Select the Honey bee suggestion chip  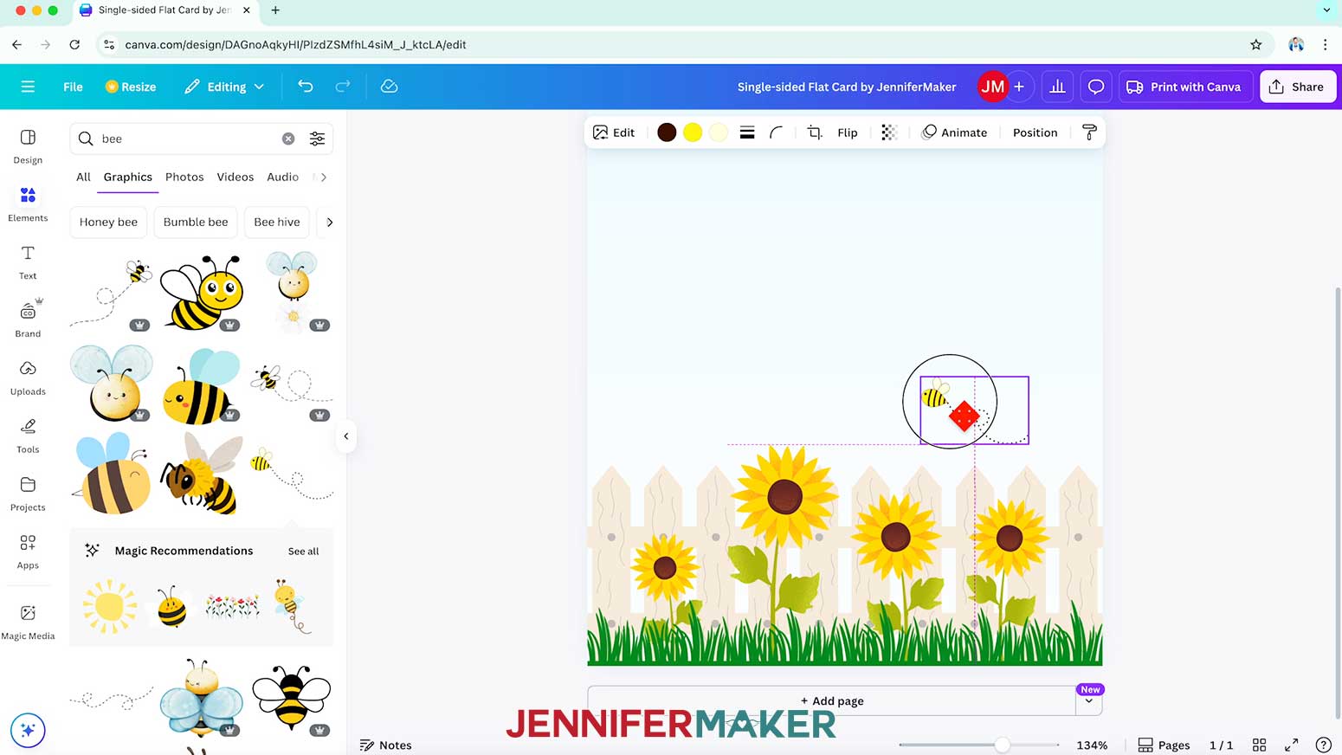click(108, 222)
